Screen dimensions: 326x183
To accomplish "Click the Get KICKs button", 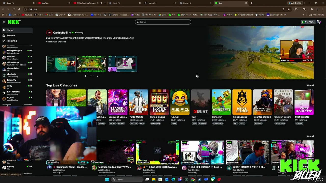I will (x=308, y=22).
